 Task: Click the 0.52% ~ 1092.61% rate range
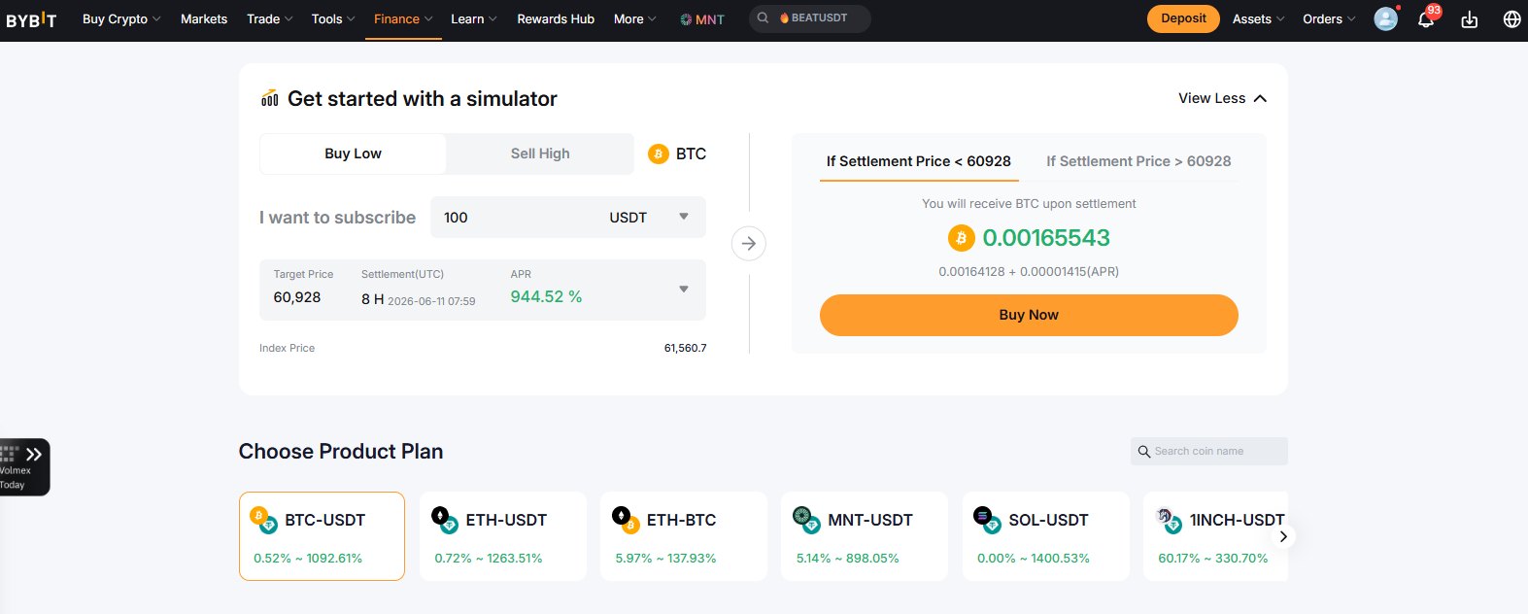pyautogui.click(x=308, y=559)
